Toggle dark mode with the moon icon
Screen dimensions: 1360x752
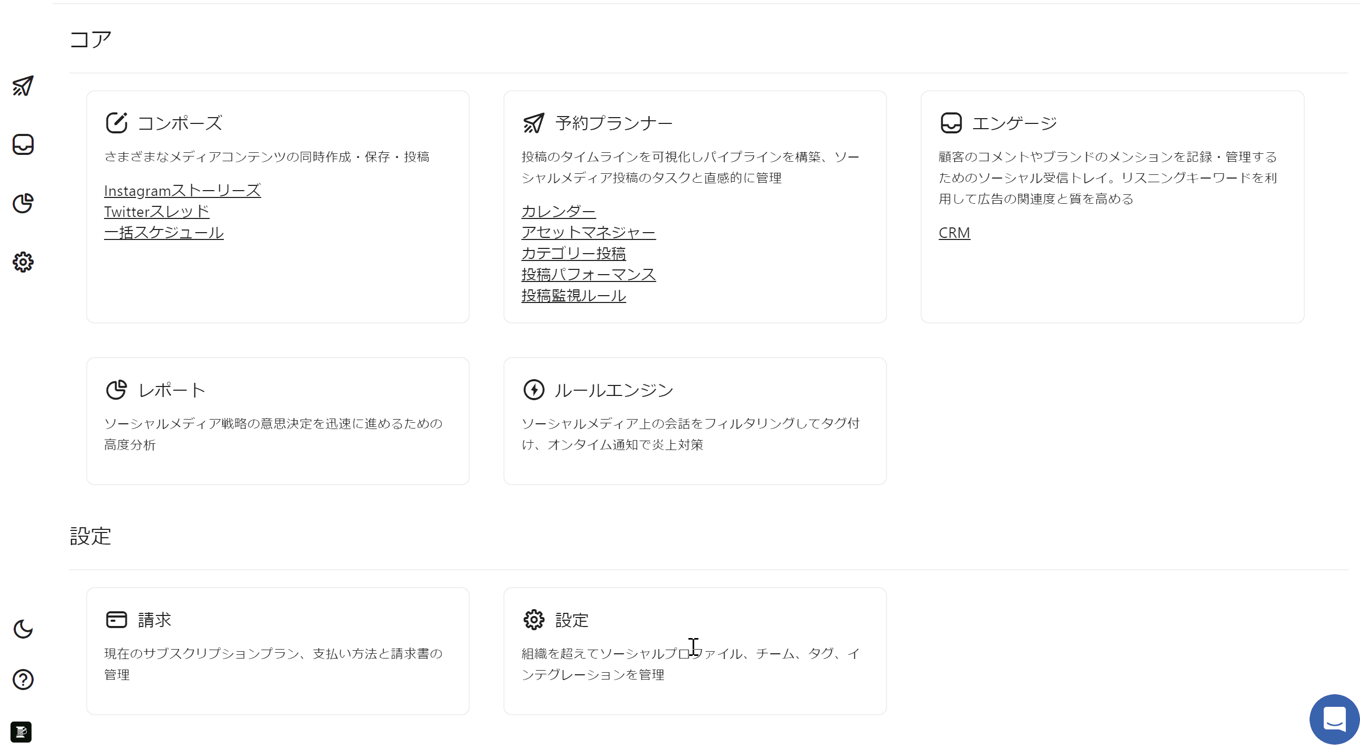pyautogui.click(x=23, y=629)
